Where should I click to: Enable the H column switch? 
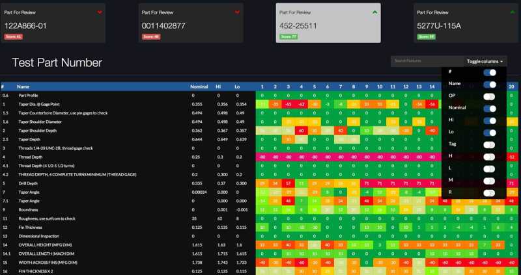[x=490, y=157]
